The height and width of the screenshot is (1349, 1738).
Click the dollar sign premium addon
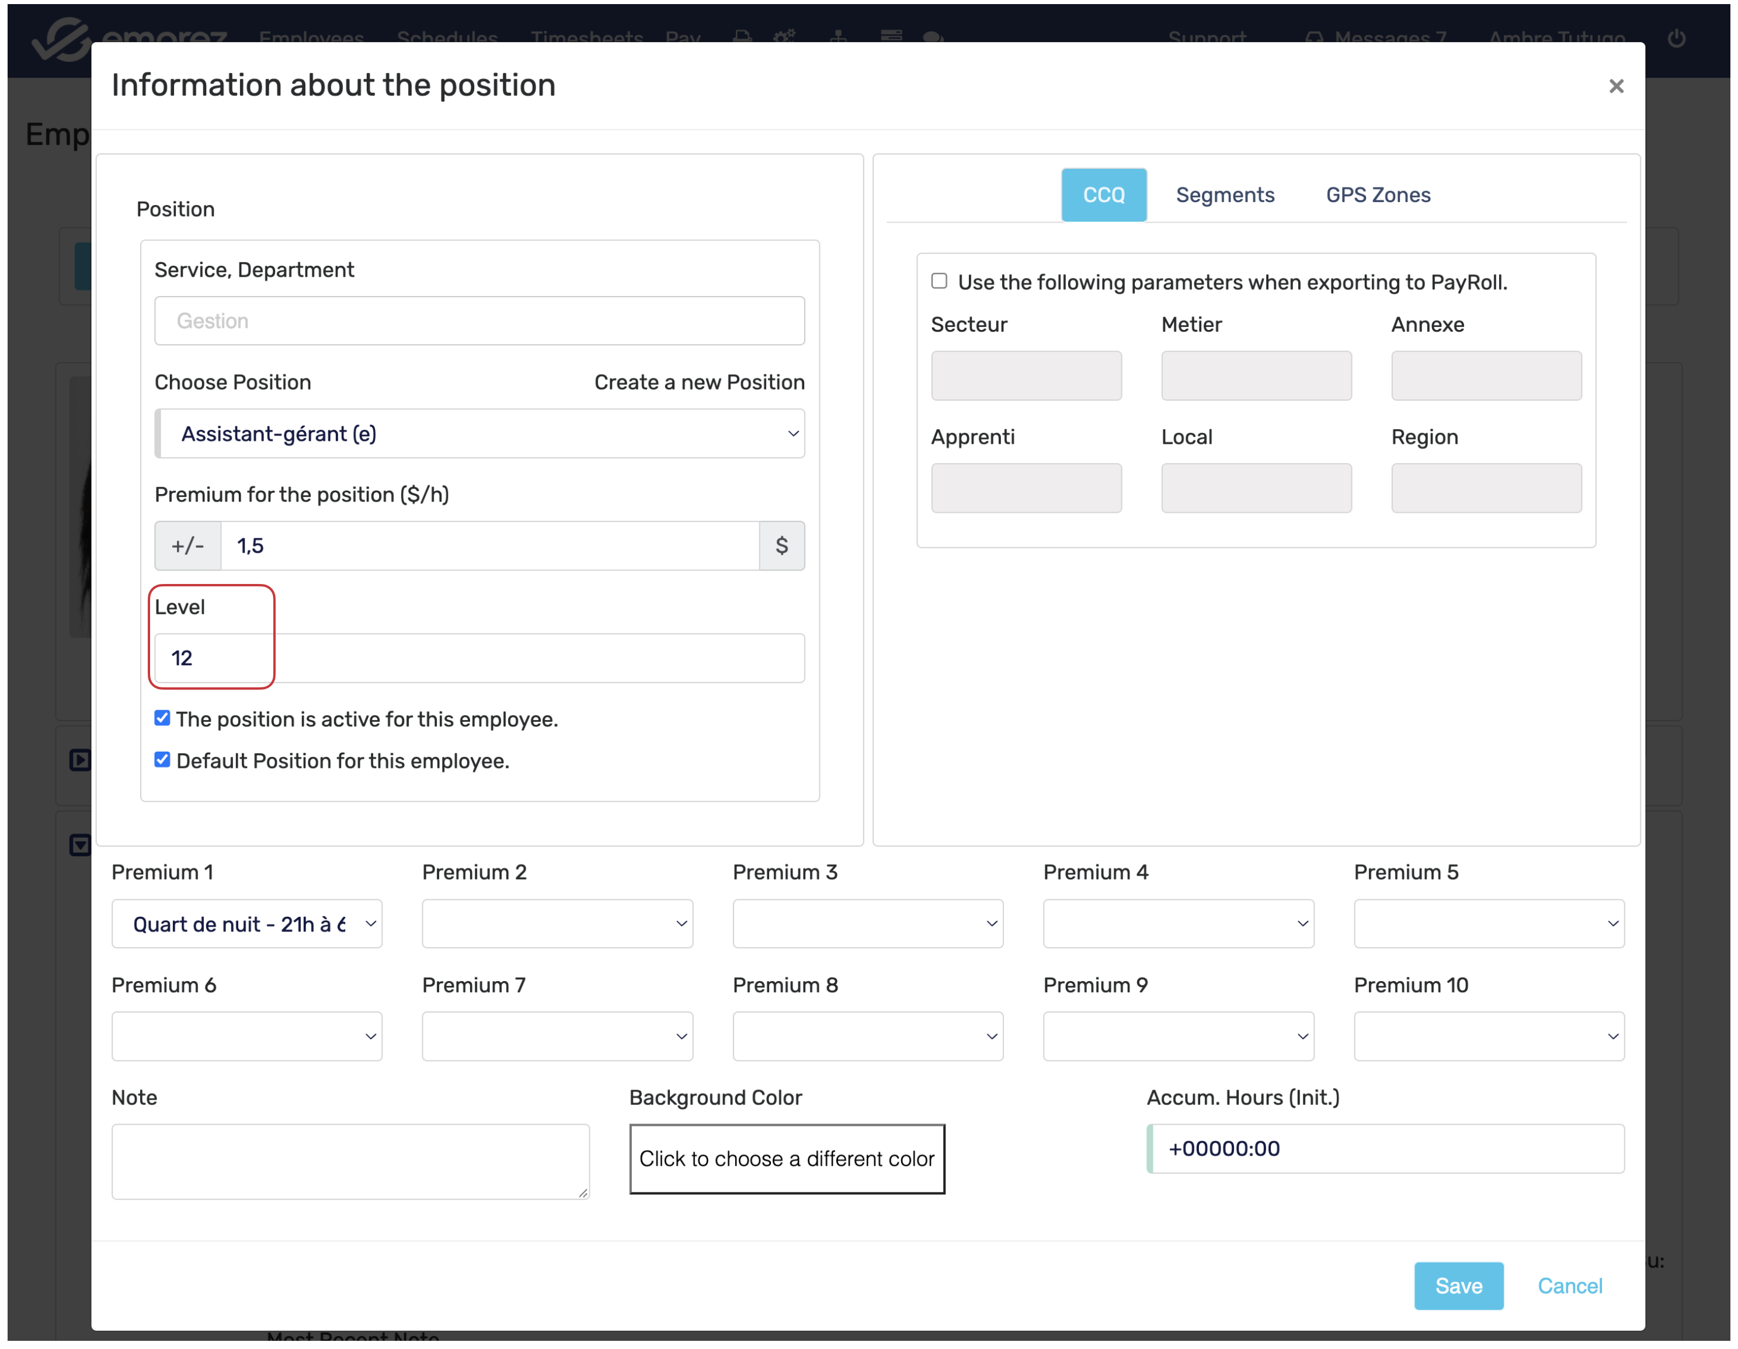point(781,546)
